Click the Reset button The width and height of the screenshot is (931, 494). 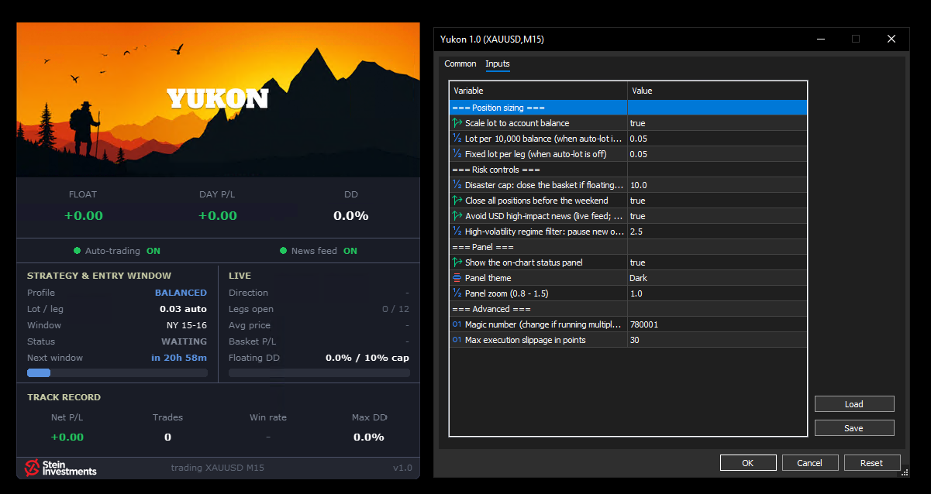coord(871,463)
